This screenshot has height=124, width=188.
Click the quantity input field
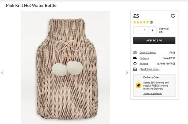pos(145,30)
